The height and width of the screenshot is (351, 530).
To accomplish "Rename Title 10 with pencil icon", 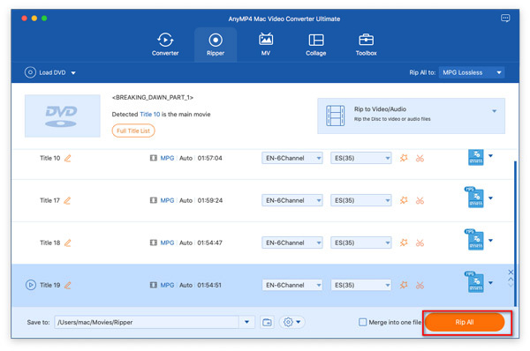I will pyautogui.click(x=68, y=158).
